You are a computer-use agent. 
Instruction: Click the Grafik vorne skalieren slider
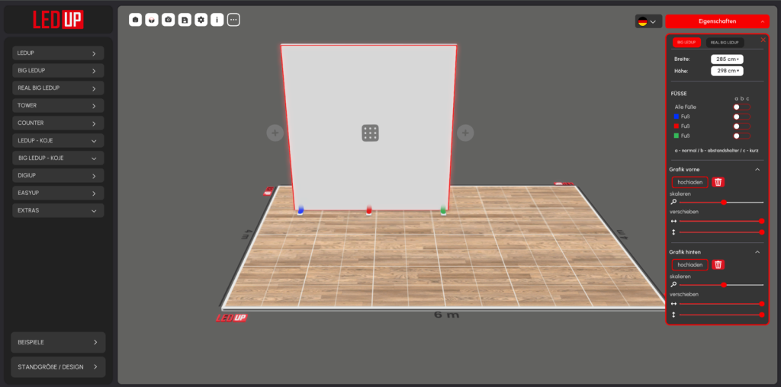pyautogui.click(x=721, y=202)
